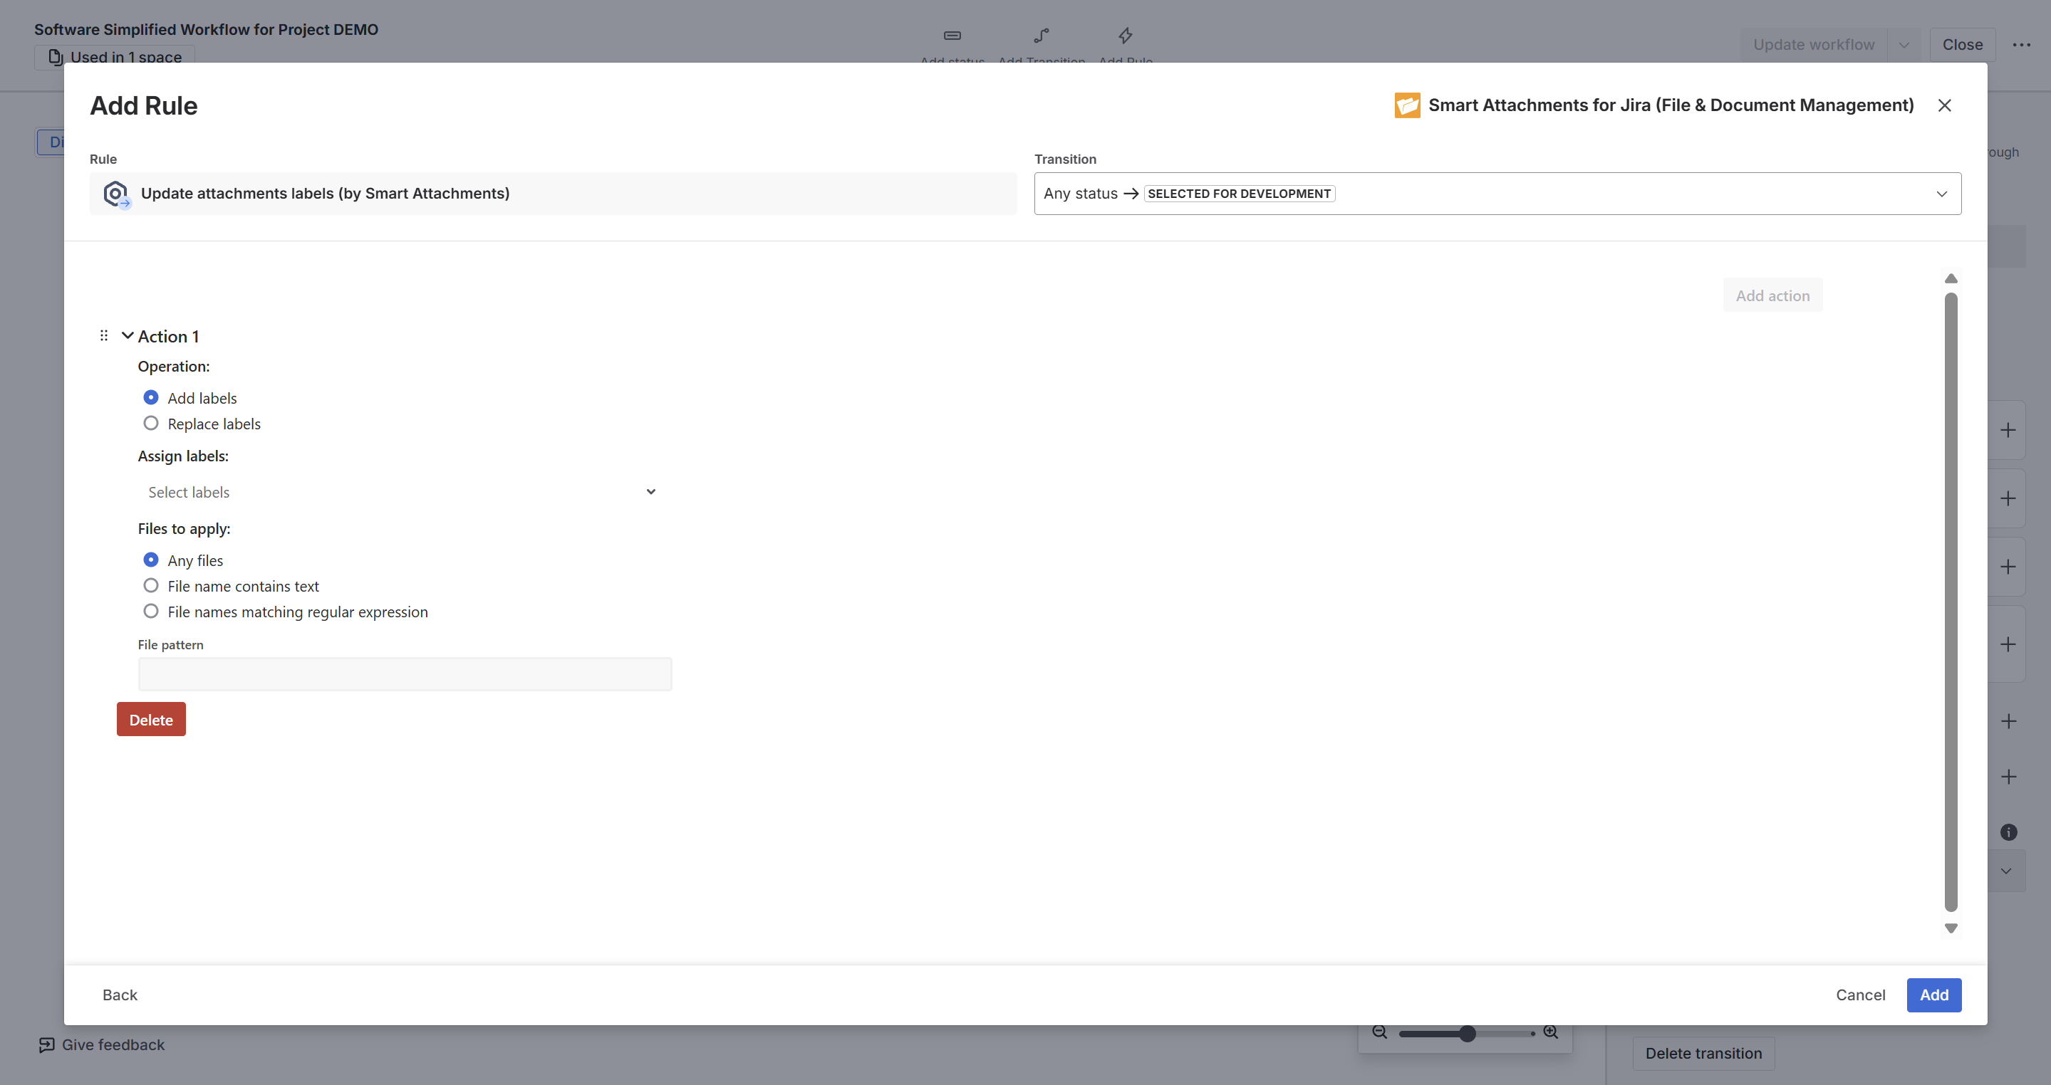Click the zoom in magnifier icon
2051x1085 pixels.
click(1550, 1032)
